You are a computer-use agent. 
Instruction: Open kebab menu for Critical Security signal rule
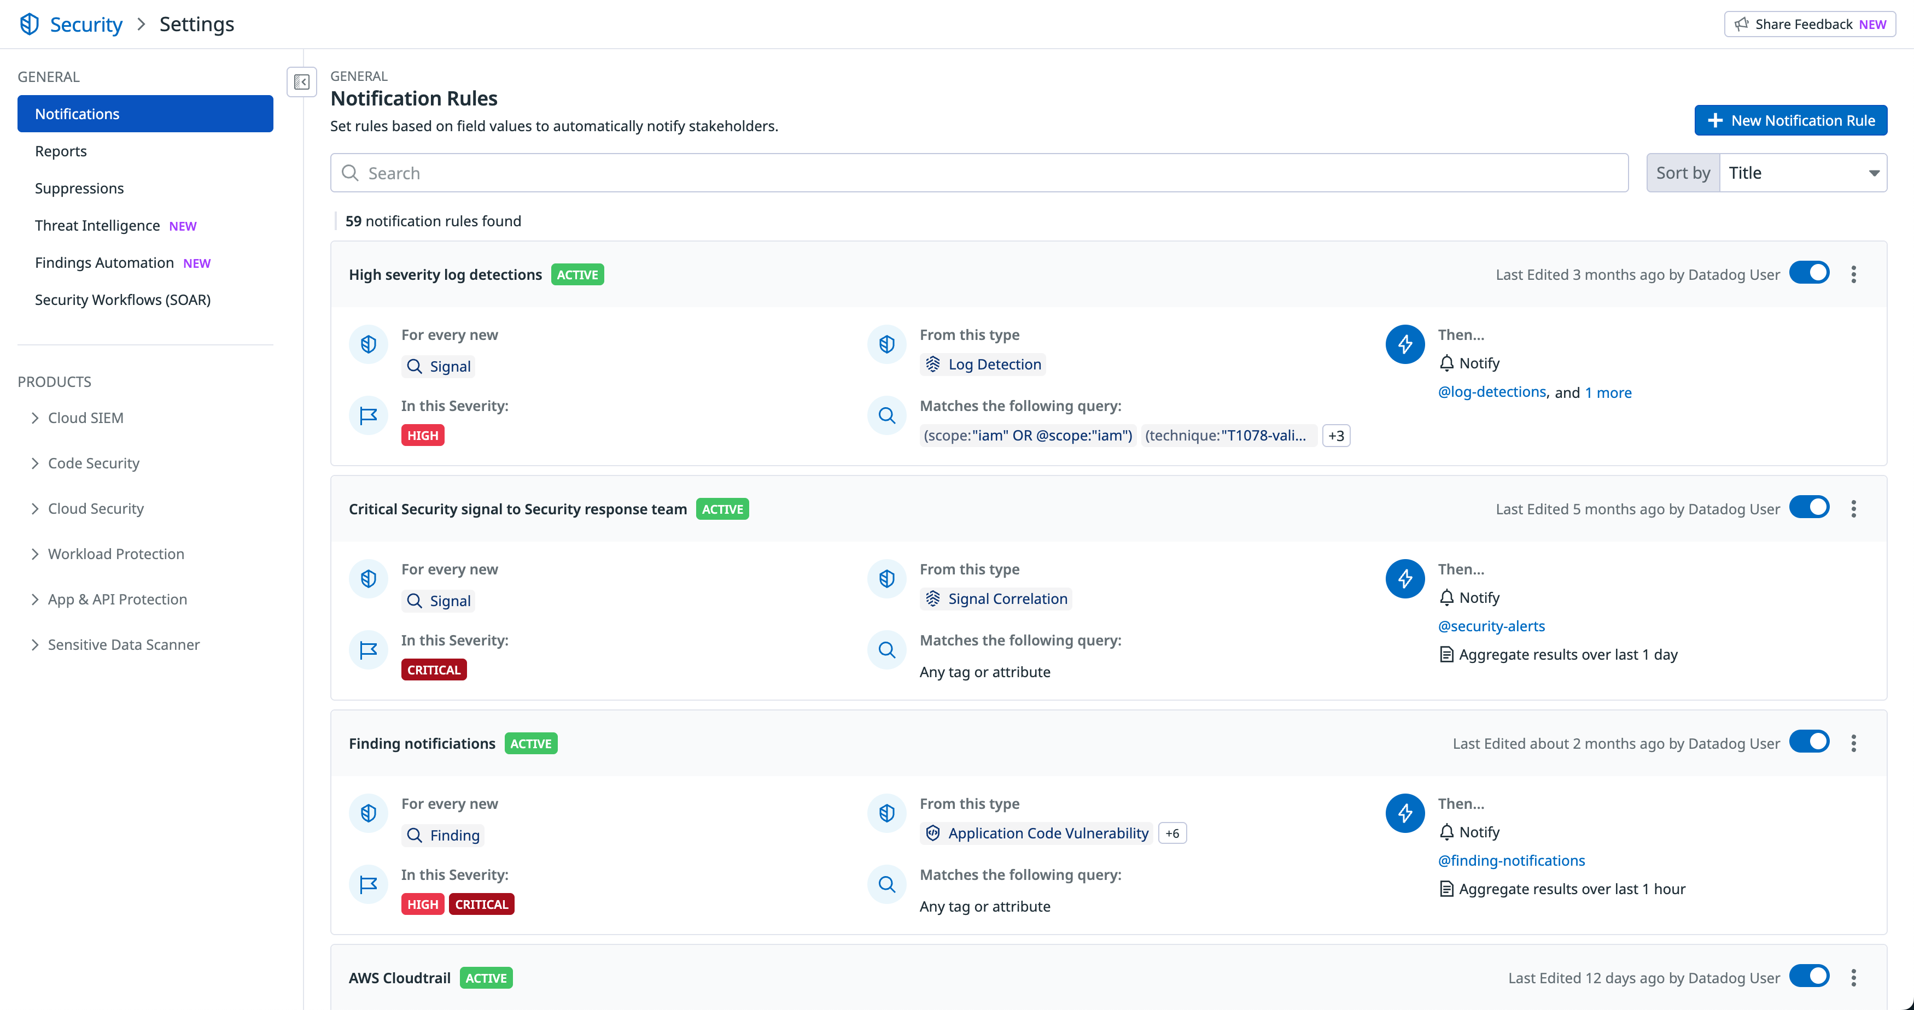(1854, 509)
